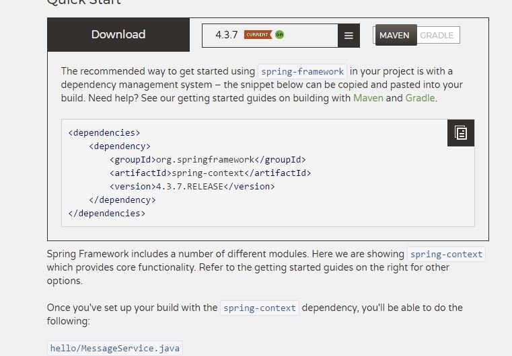Image resolution: width=512 pixels, height=356 pixels.
Task: Click the closing dependencies tag line
Action: tap(107, 214)
